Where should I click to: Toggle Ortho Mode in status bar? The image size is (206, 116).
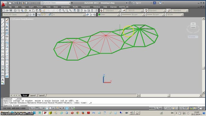[x=40, y=108]
